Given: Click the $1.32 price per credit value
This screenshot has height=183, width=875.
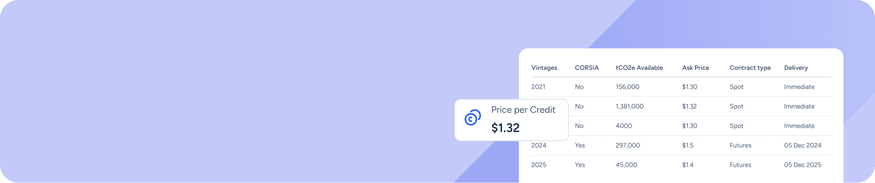Looking at the screenshot, I should [505, 128].
